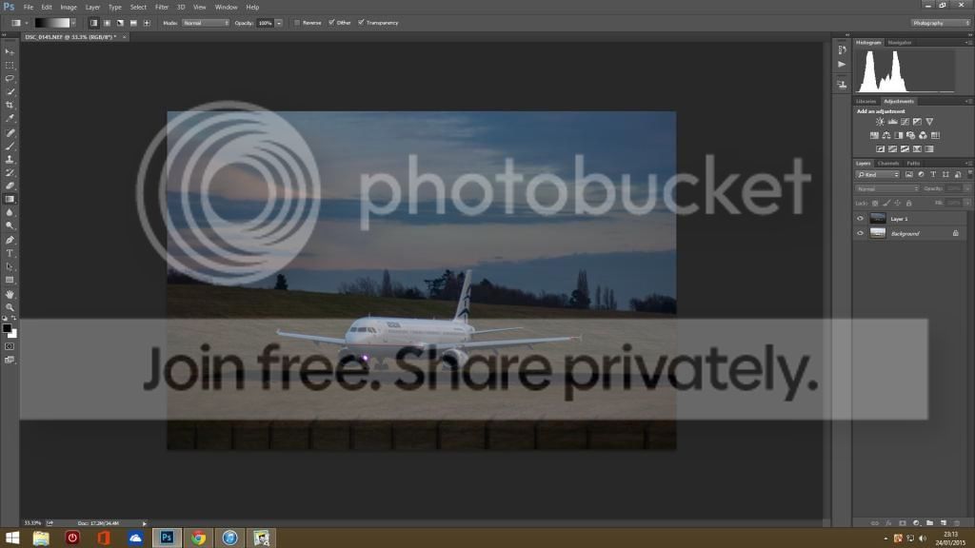Choose the radial gradient style icon
This screenshot has width=975, height=548.
pos(106,22)
